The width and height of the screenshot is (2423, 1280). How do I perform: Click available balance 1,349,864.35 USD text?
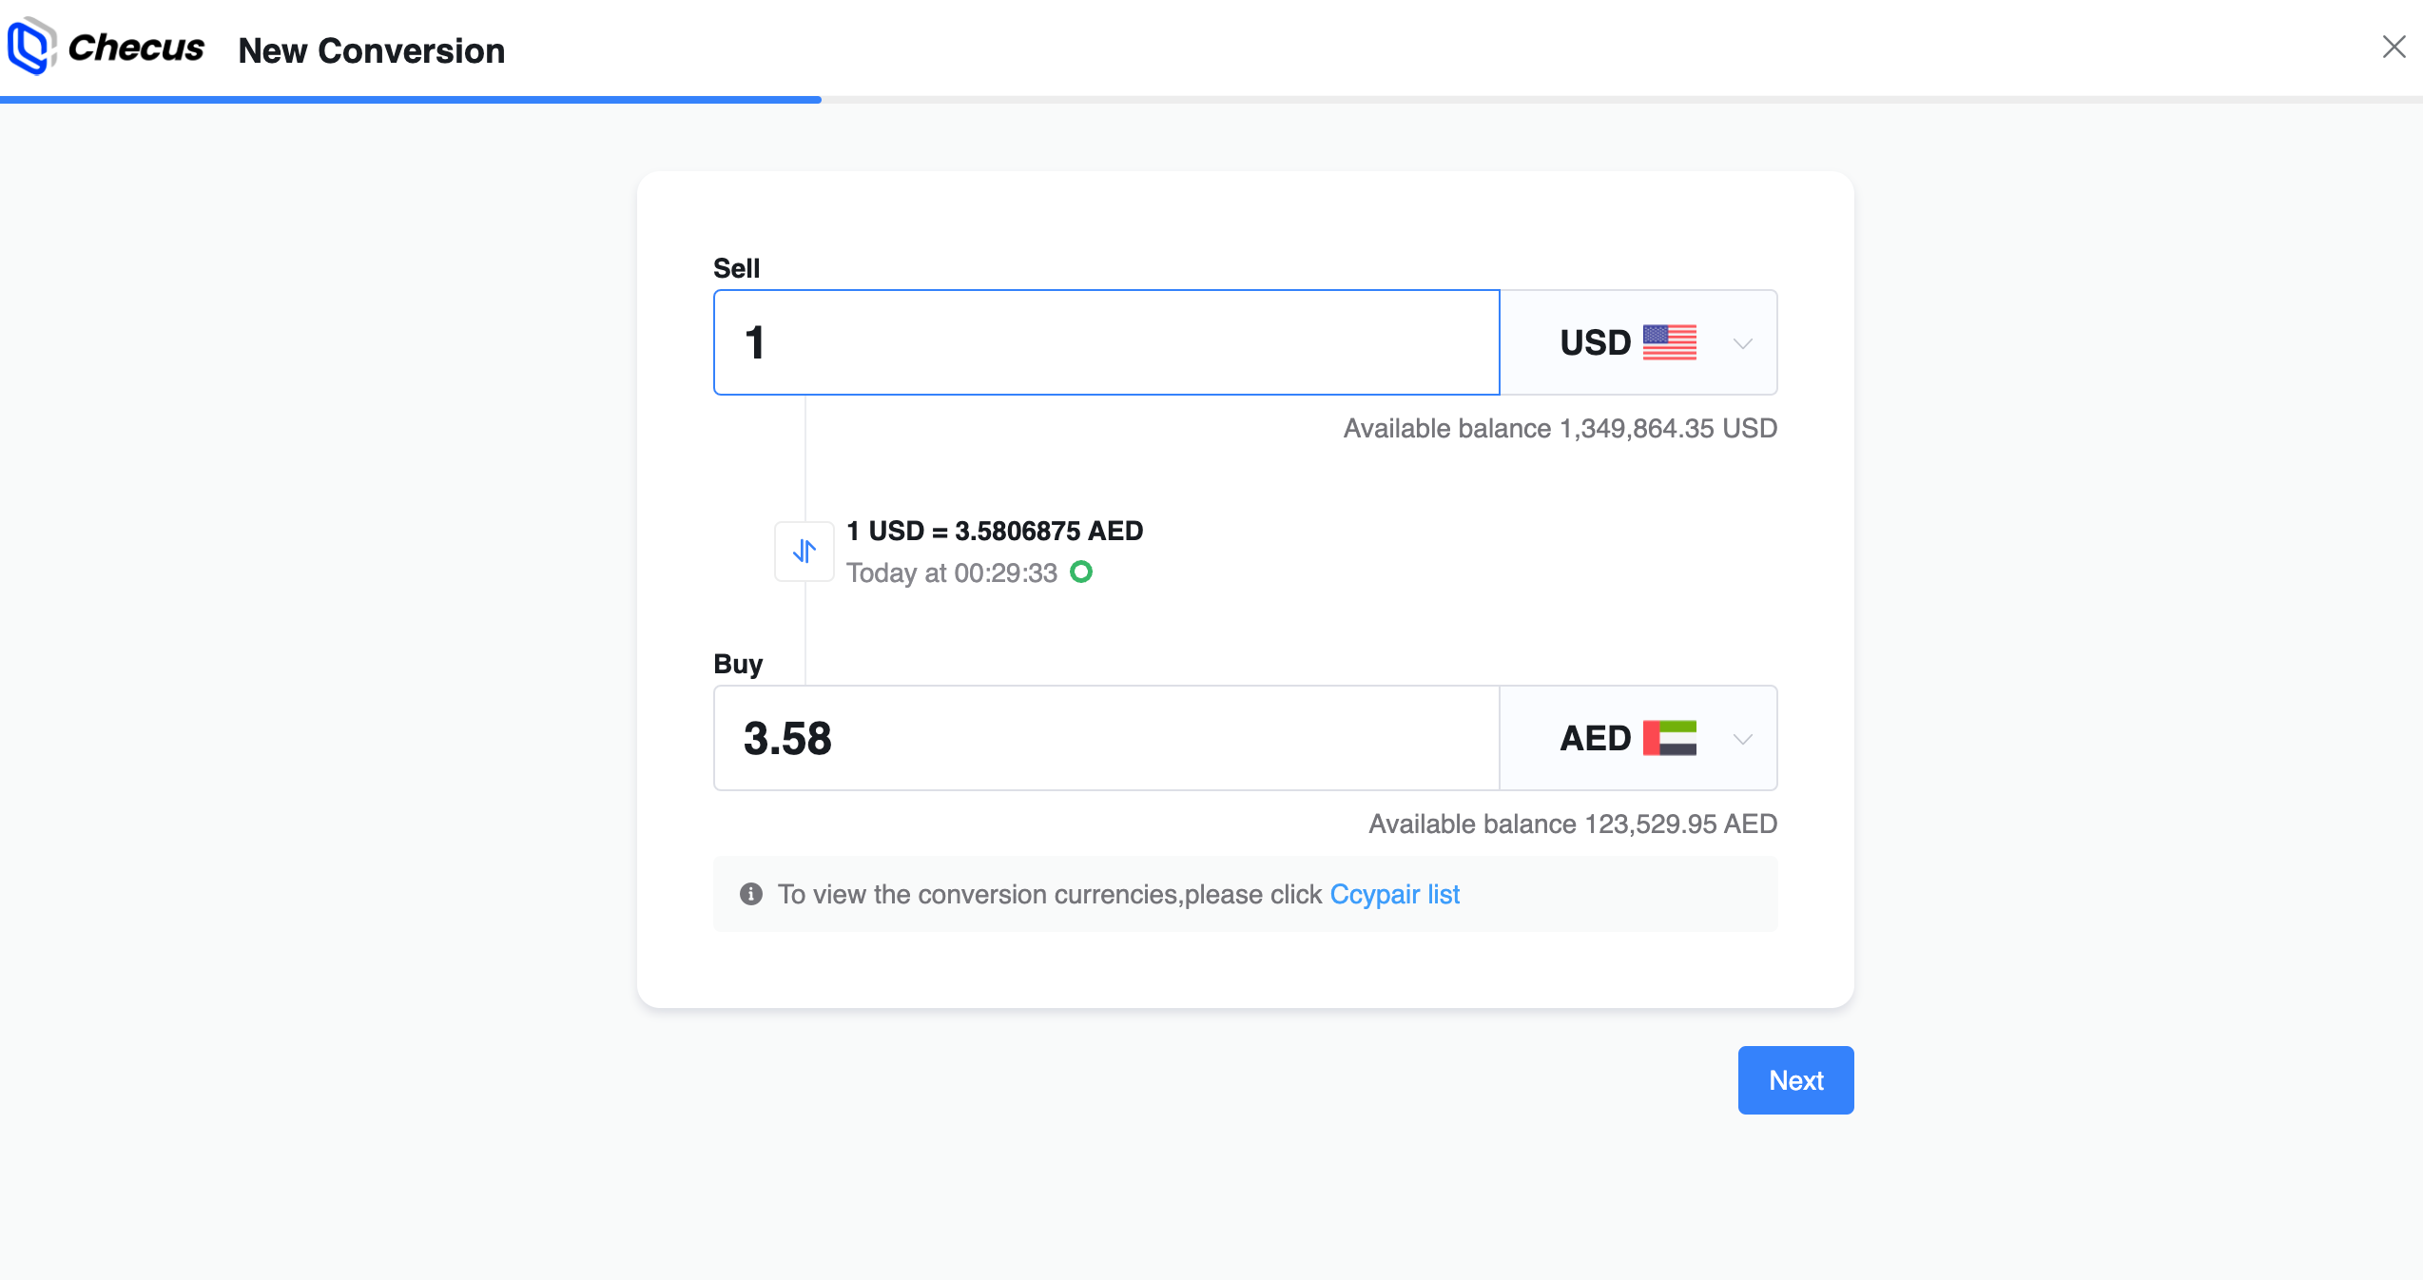1560,428
